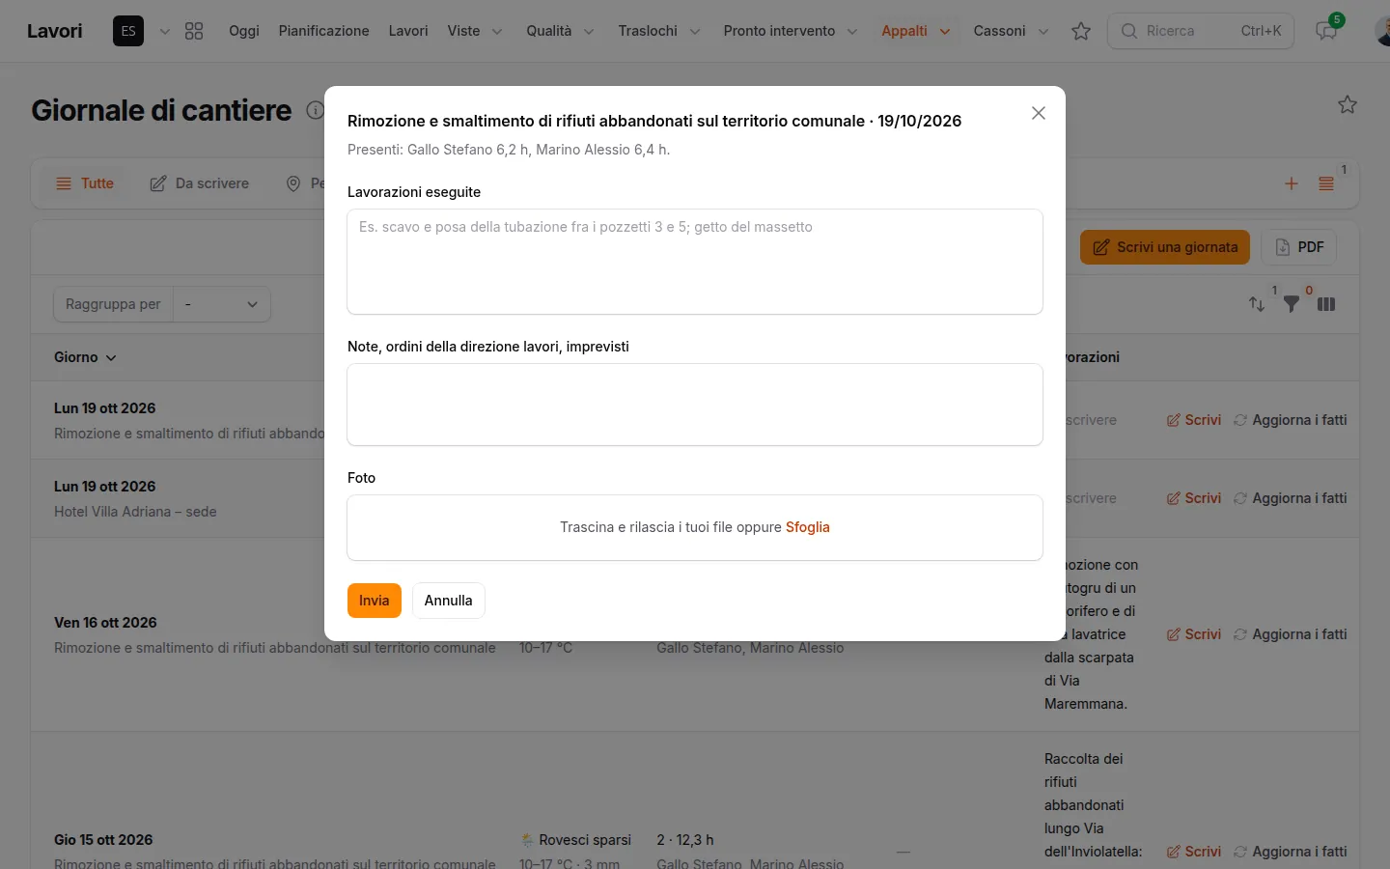Click the Sfoglia link to upload photos
Screen dimensions: 1390x869
(808, 527)
